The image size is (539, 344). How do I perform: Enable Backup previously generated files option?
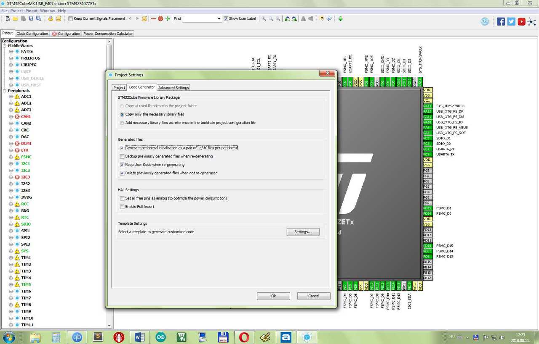tap(122, 156)
